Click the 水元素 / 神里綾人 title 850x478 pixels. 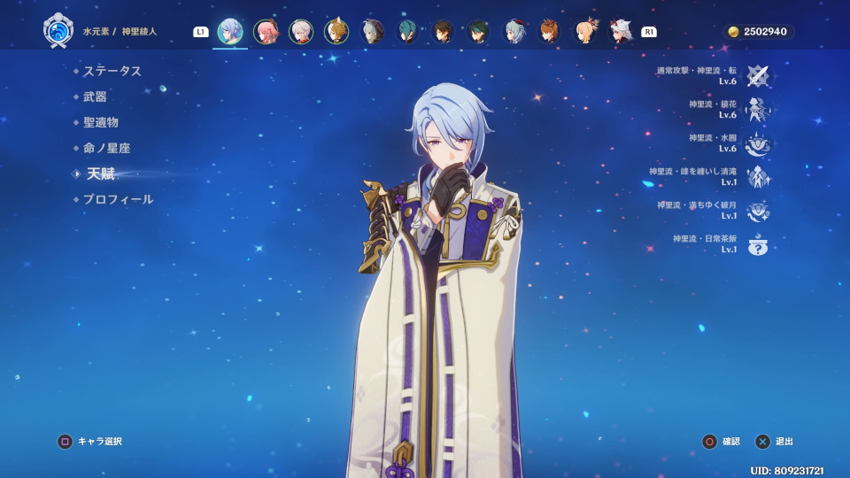tap(120, 32)
